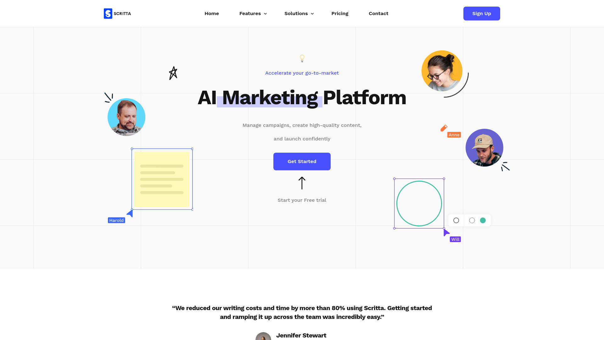Click the star/asterisk decorative icon
Image resolution: width=604 pixels, height=340 pixels.
click(x=173, y=73)
